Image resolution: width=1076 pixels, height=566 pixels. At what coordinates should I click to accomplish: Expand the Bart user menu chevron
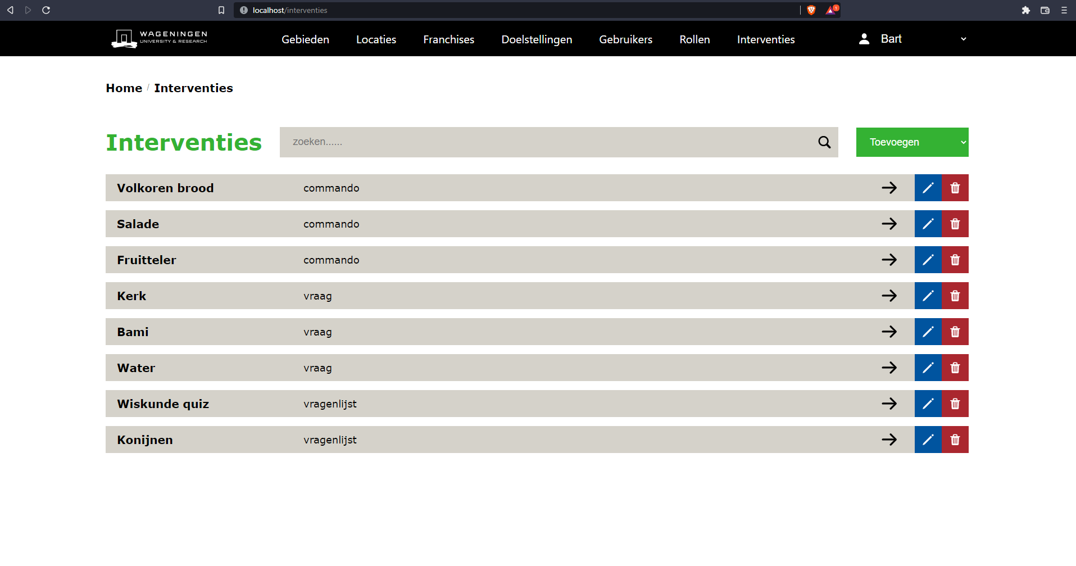click(x=964, y=39)
